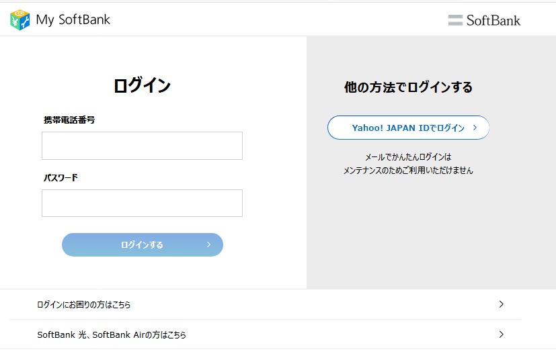Click the arrow inside the ログインする button
The width and height of the screenshot is (556, 364).
(208, 244)
